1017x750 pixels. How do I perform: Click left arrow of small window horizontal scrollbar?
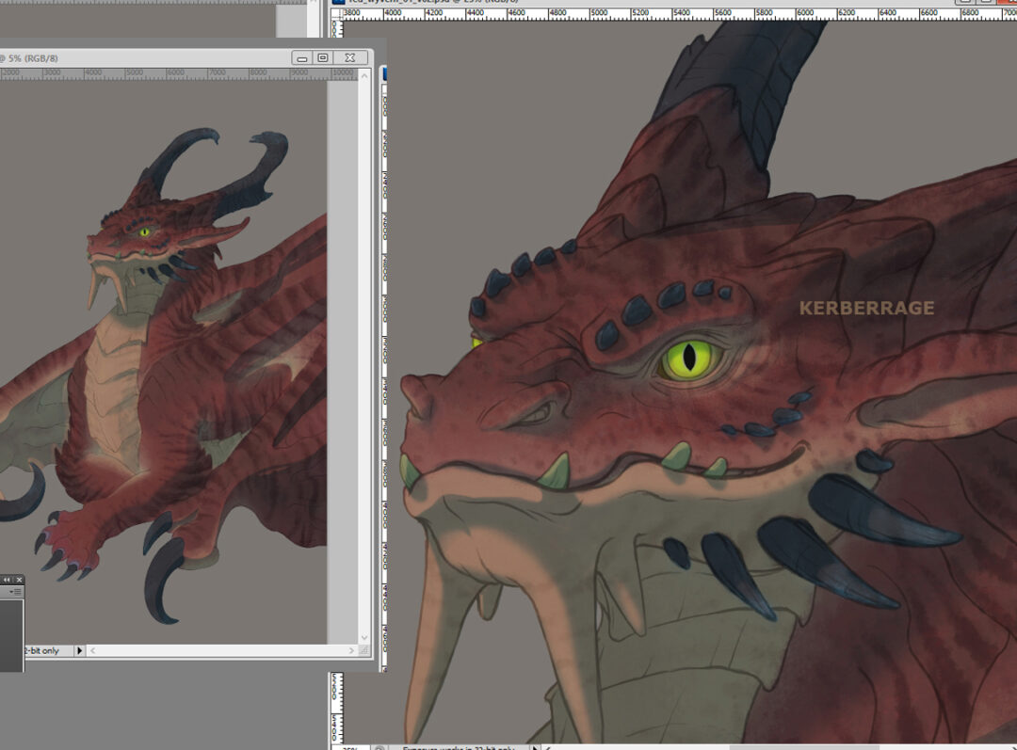92,650
